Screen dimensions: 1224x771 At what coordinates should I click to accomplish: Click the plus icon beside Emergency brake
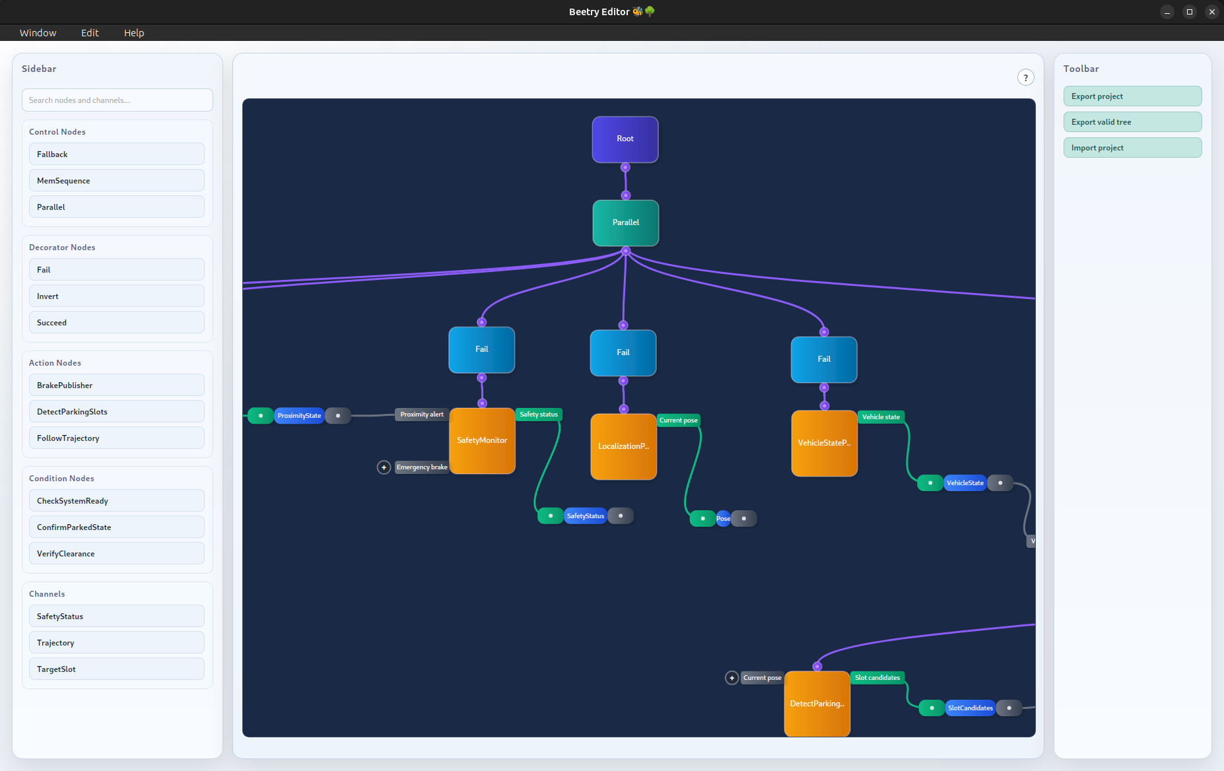384,467
